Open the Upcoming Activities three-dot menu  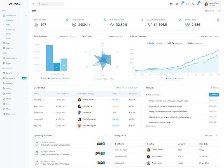[106, 135]
